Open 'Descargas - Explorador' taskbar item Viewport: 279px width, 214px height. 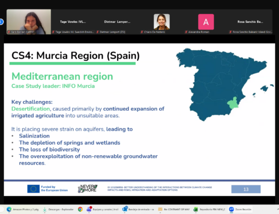pyautogui.click(x=58, y=210)
